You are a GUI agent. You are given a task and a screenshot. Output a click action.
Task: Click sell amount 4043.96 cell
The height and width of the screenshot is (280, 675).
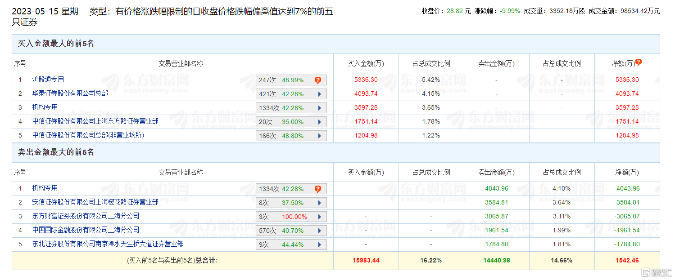tap(497, 188)
